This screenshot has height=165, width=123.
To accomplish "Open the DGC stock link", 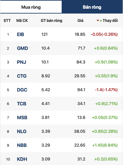I will tap(22, 90).
